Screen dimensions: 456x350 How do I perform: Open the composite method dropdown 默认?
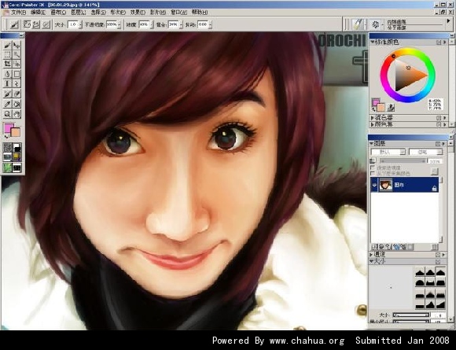pyautogui.click(x=388, y=152)
